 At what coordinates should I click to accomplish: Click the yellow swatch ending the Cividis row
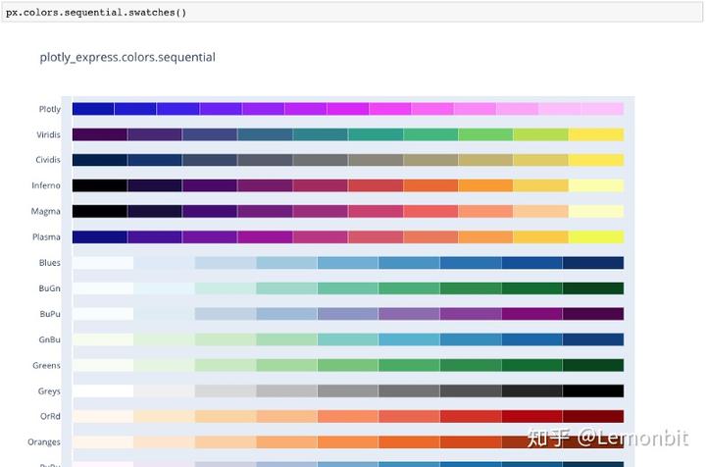click(x=596, y=160)
